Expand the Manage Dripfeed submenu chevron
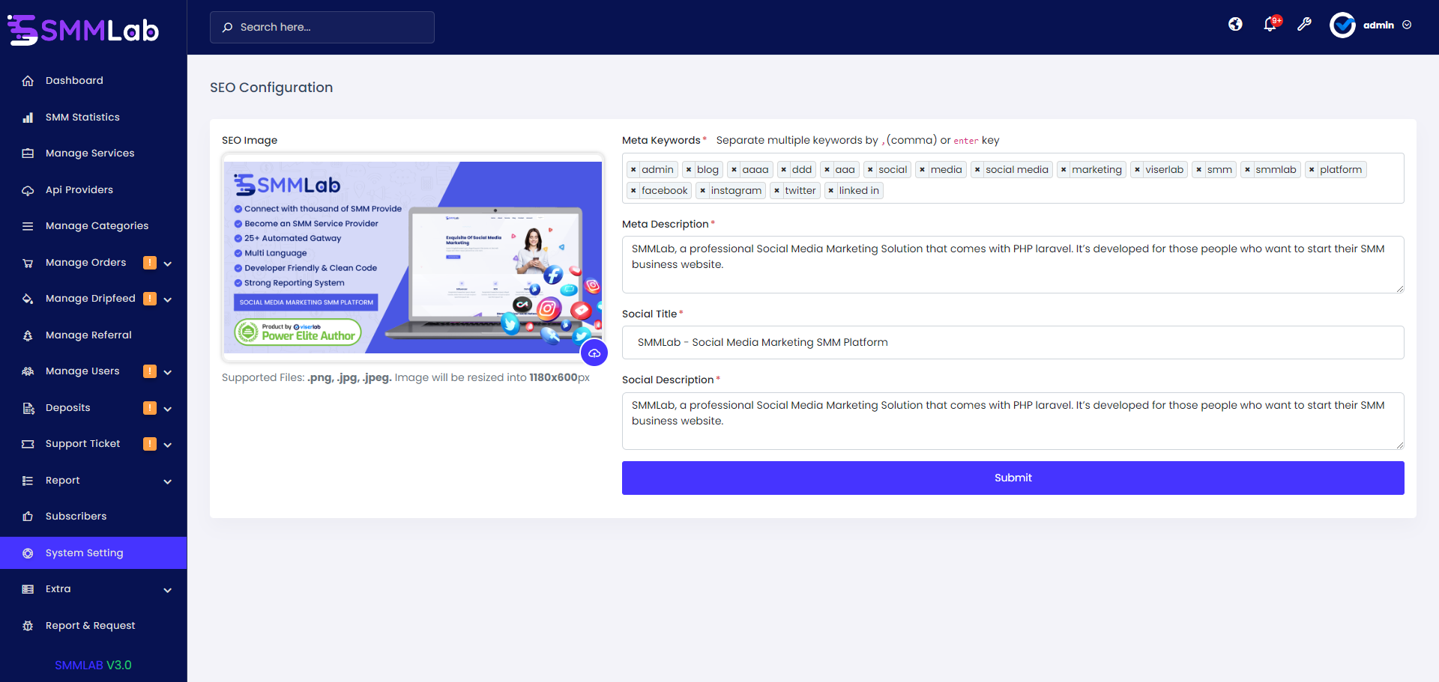Screen dimensions: 1439x682 coord(168,299)
